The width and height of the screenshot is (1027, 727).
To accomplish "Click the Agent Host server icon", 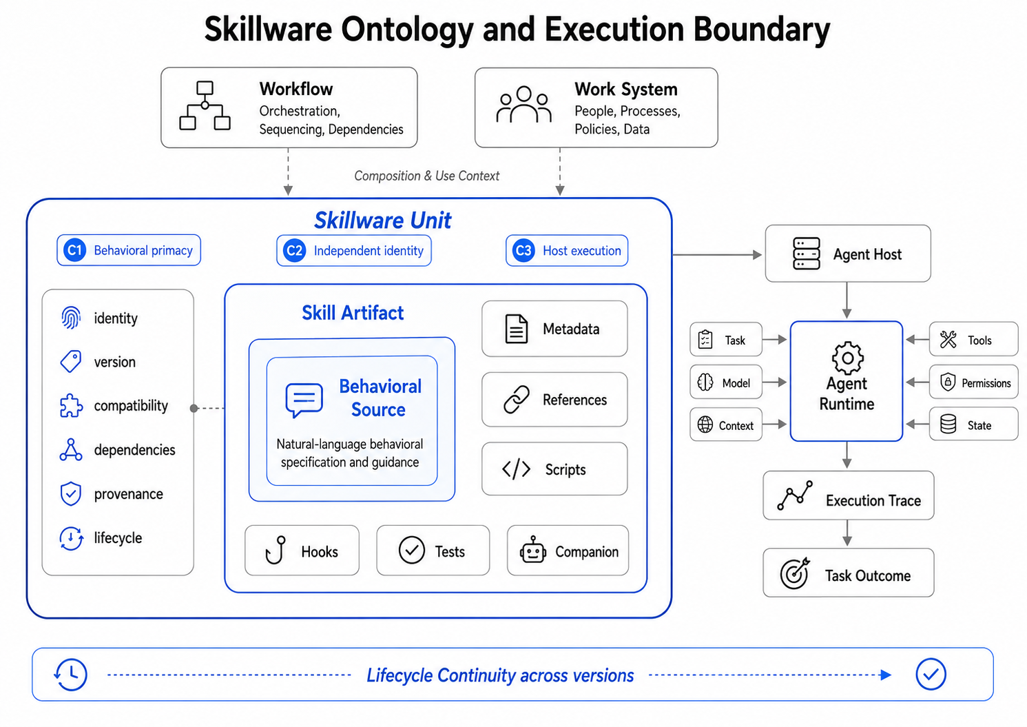I will click(807, 254).
